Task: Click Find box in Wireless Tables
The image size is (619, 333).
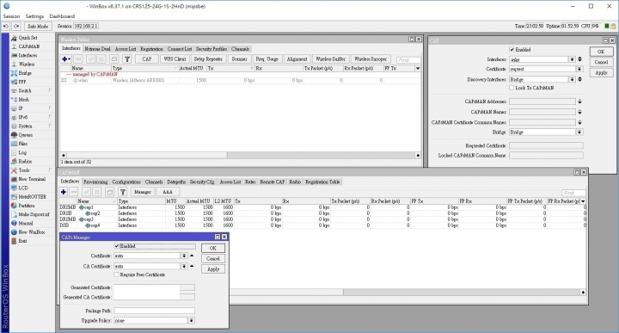Action: click(x=408, y=59)
